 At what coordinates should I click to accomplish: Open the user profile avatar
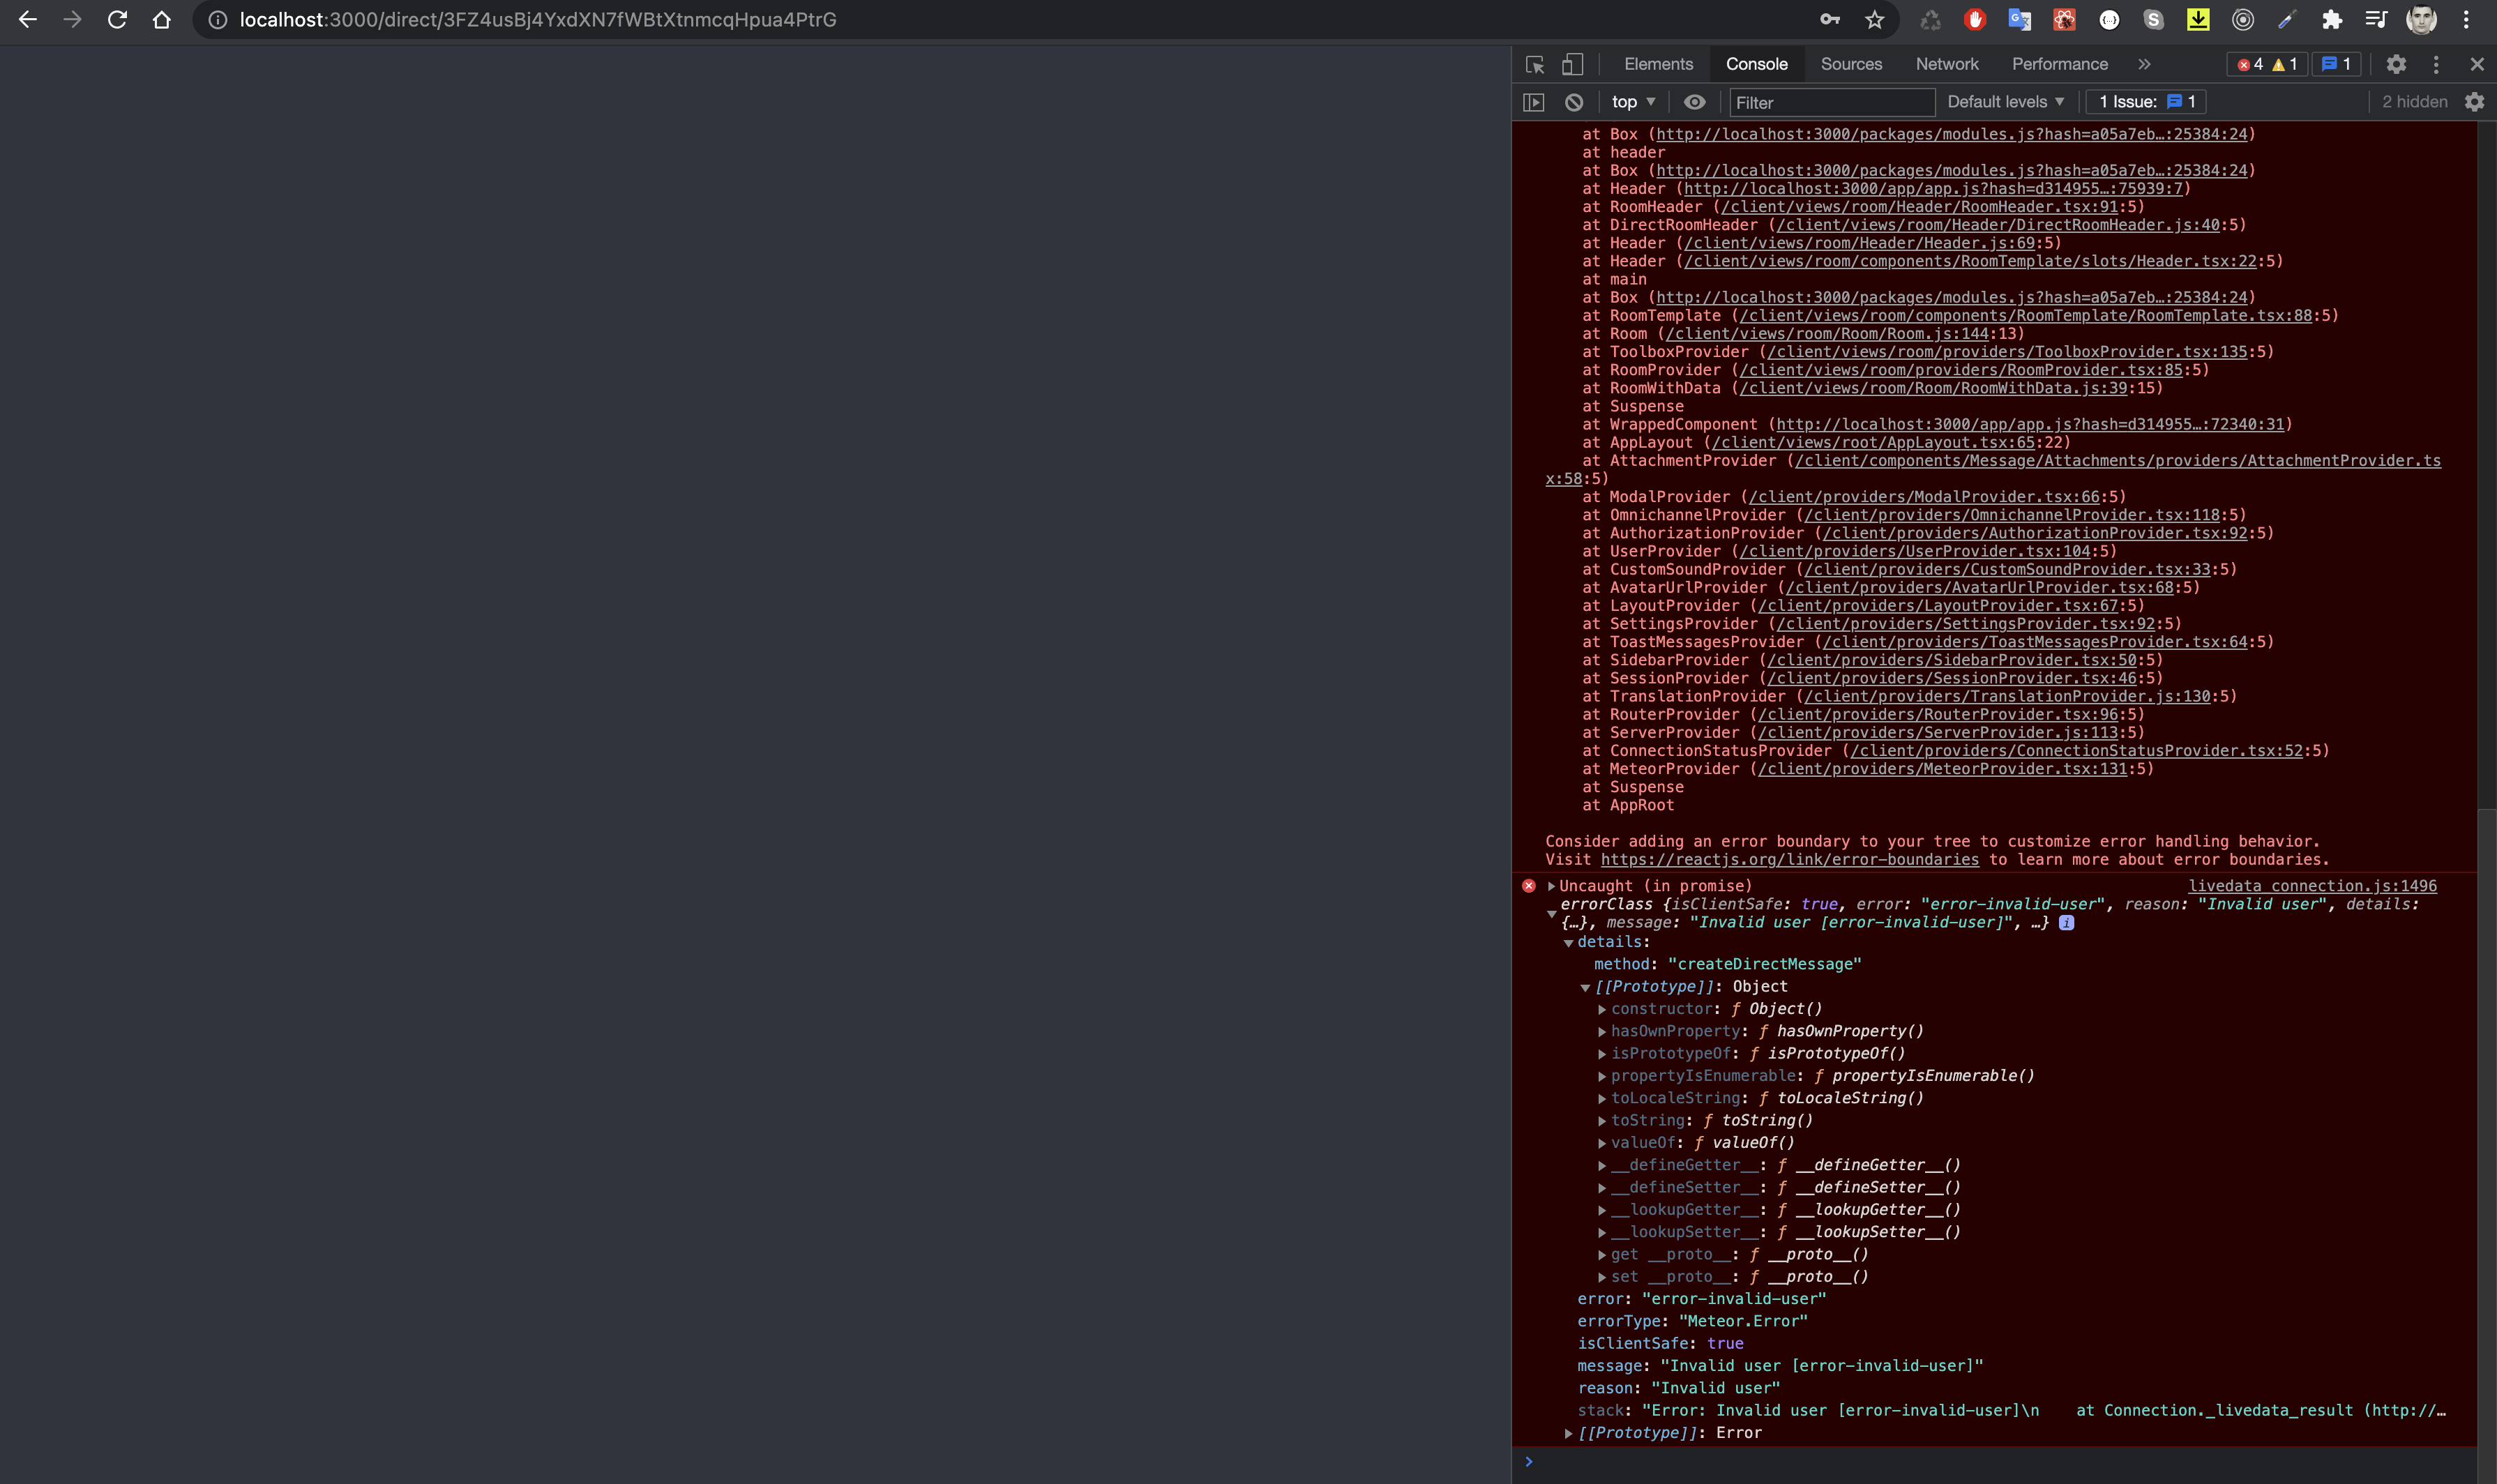[2421, 20]
